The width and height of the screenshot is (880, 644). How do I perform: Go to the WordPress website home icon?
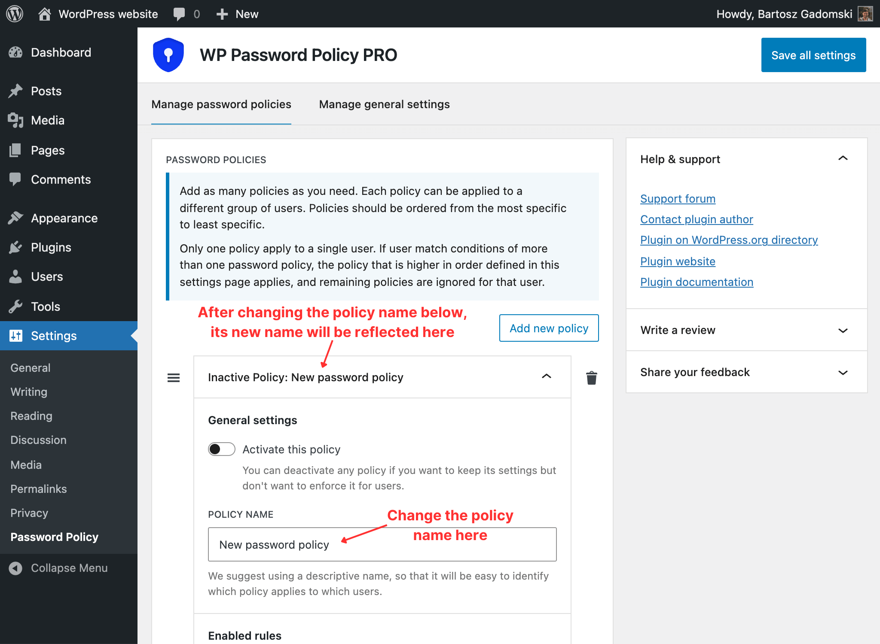click(44, 14)
